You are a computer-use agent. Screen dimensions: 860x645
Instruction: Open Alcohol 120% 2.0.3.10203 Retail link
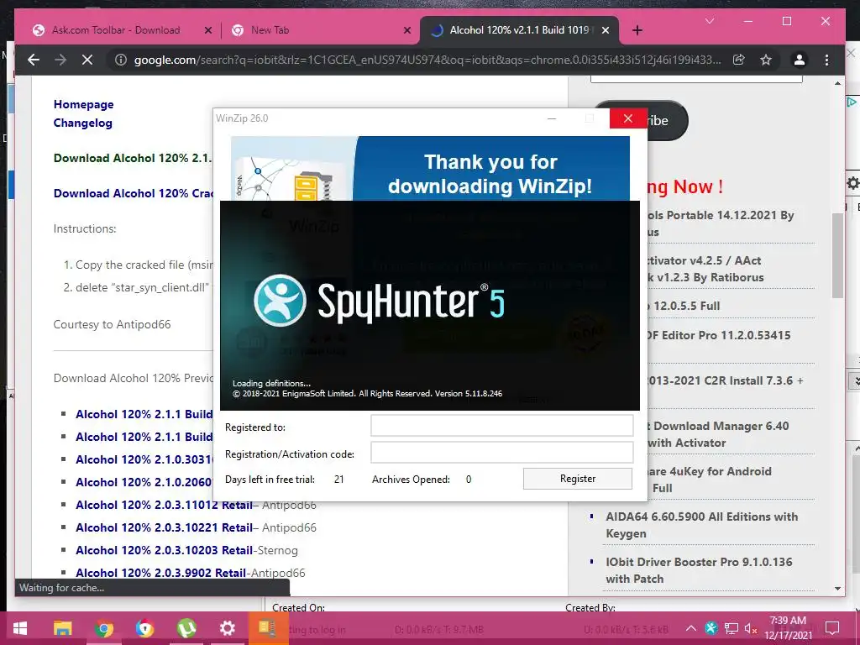(164, 550)
